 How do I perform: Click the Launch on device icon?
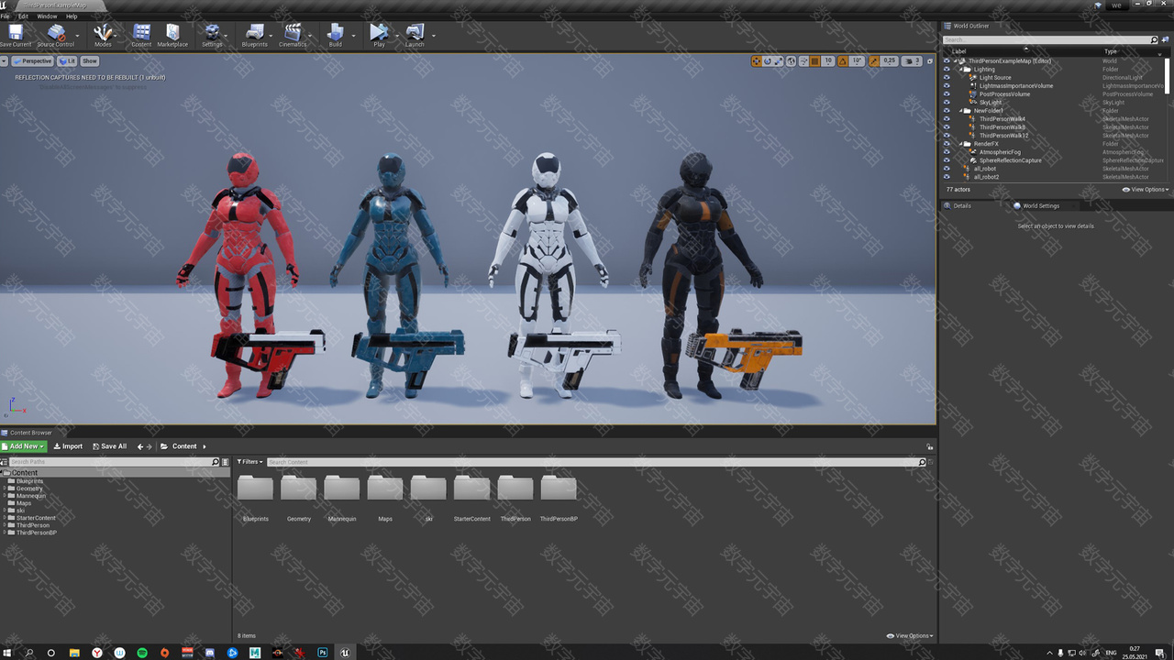point(415,35)
